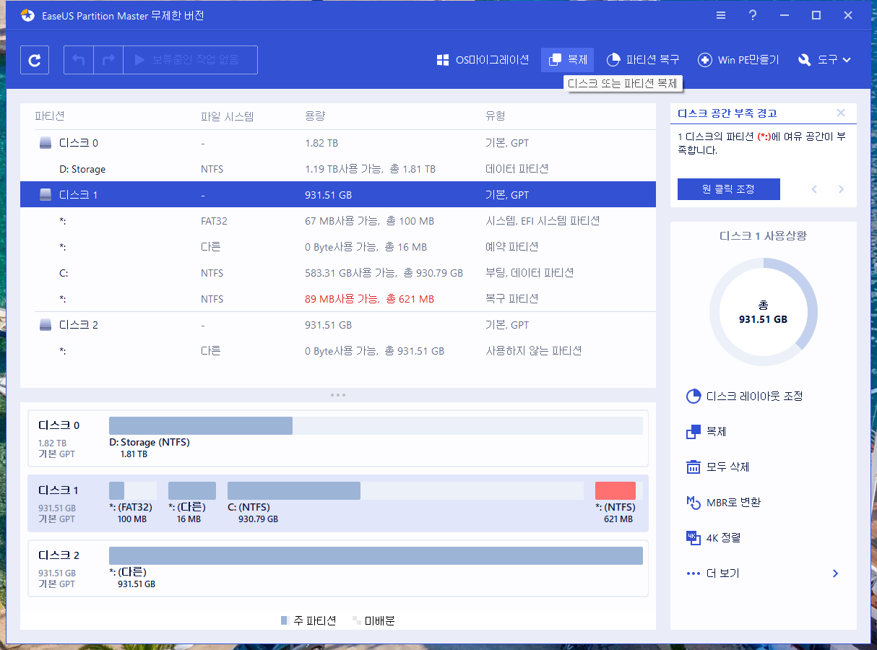Open the help question mark icon
Viewport: 877px width, 650px height.
753,15
